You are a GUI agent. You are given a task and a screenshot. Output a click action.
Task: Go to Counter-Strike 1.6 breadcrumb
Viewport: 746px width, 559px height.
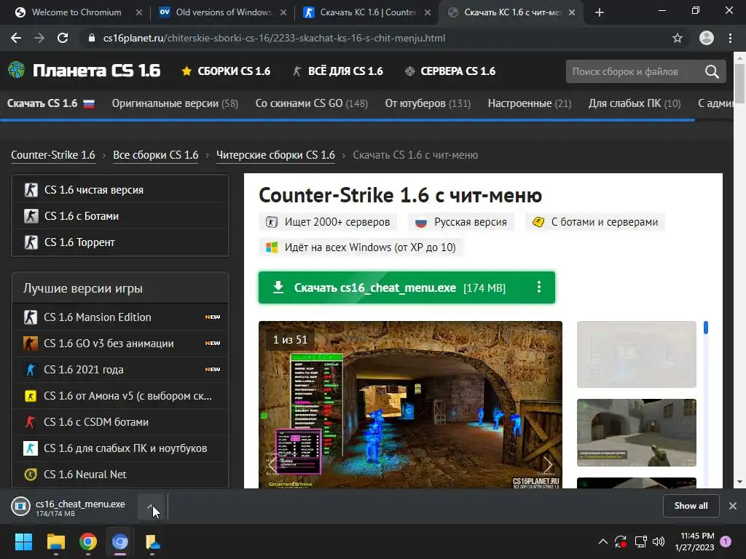(x=52, y=155)
